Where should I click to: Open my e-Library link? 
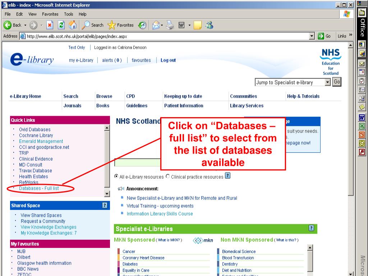[81, 60]
